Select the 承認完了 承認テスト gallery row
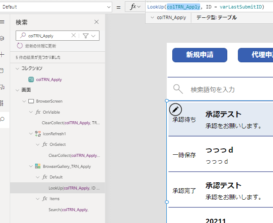The image size is (273, 223). pyautogui.click(x=221, y=190)
